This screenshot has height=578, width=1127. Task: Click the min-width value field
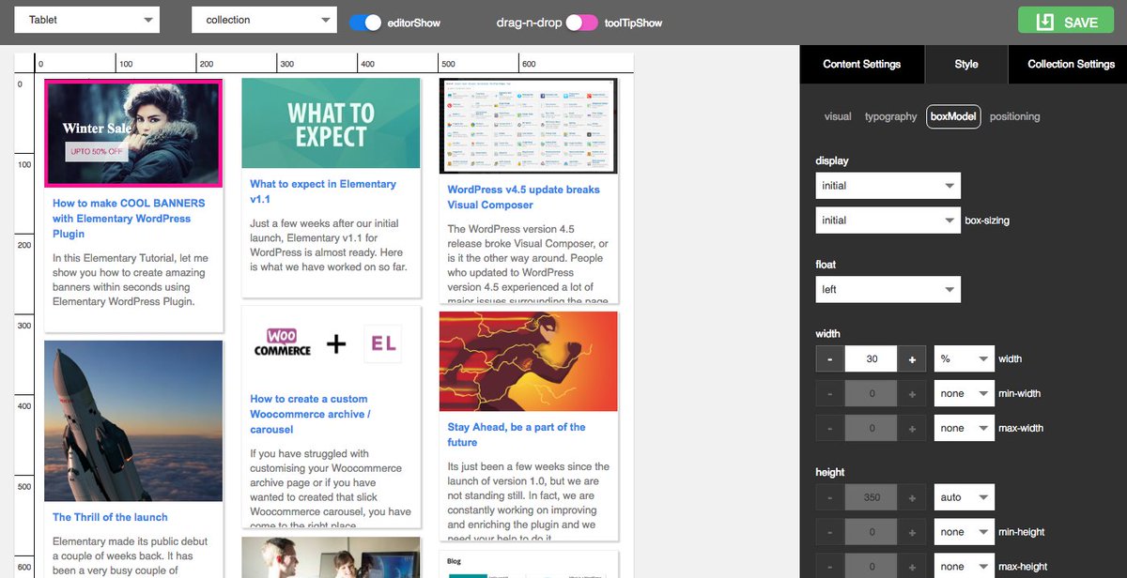(872, 394)
